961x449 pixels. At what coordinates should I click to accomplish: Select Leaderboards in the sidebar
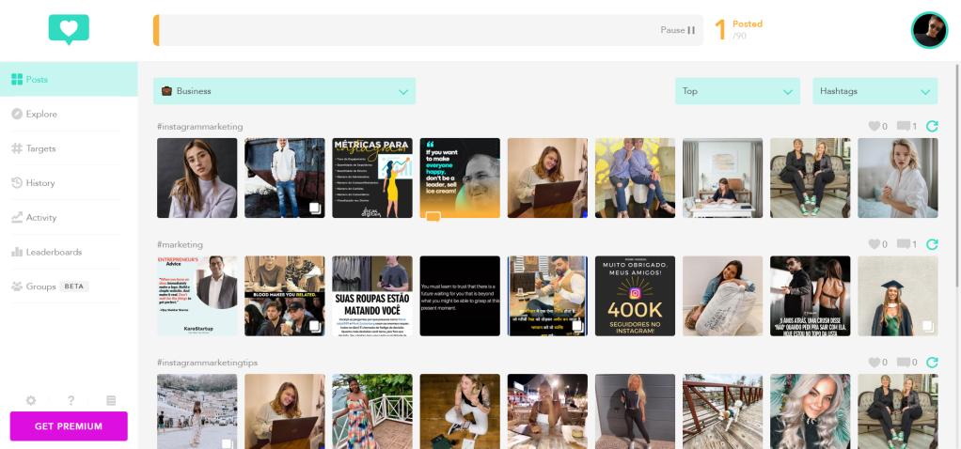click(54, 252)
